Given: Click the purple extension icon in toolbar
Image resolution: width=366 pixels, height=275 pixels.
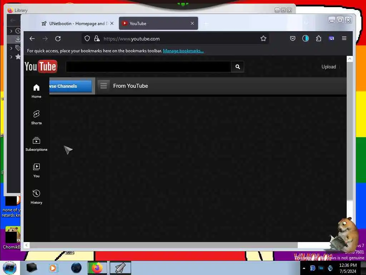Looking at the screenshot, I should point(331,39).
